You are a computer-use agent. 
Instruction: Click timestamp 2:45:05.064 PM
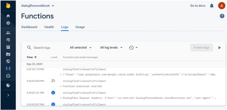(35, 81)
